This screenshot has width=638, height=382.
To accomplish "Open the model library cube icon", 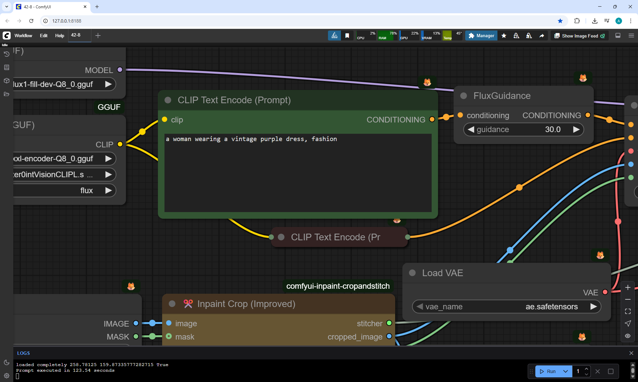I will pyautogui.click(x=6, y=81).
